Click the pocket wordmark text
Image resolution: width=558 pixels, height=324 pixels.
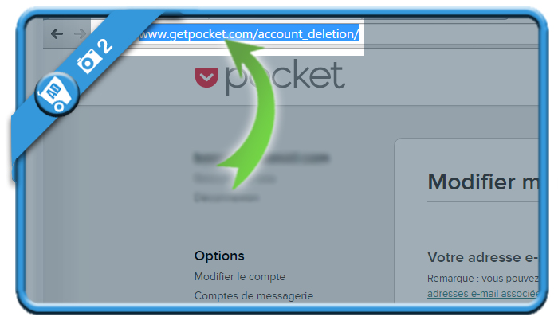tap(285, 78)
